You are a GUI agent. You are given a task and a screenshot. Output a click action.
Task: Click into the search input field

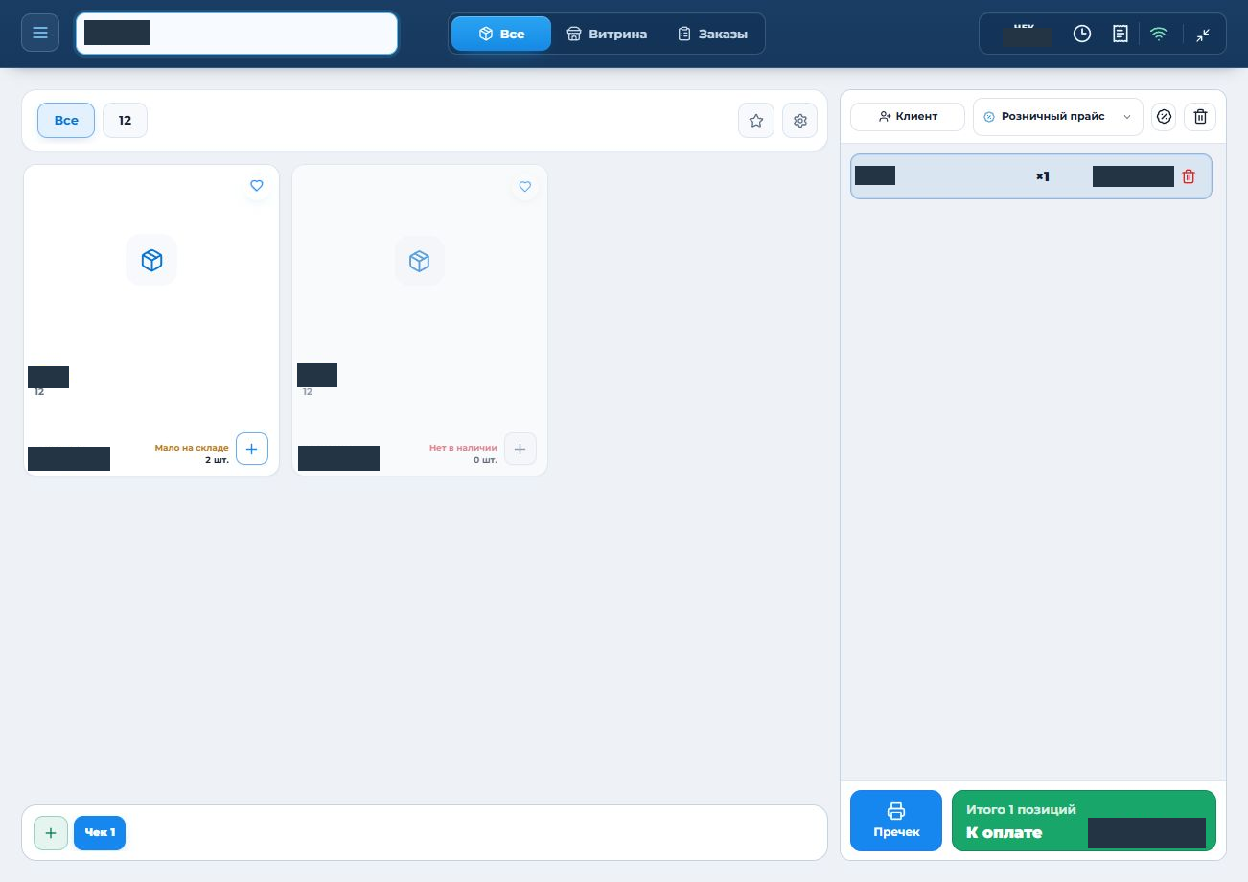pyautogui.click(x=237, y=34)
